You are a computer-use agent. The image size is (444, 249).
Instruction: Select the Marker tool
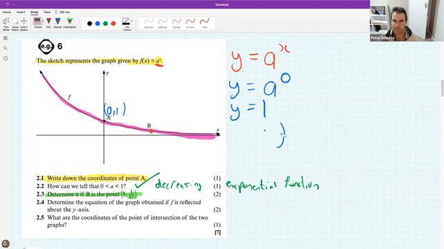click(x=58, y=23)
